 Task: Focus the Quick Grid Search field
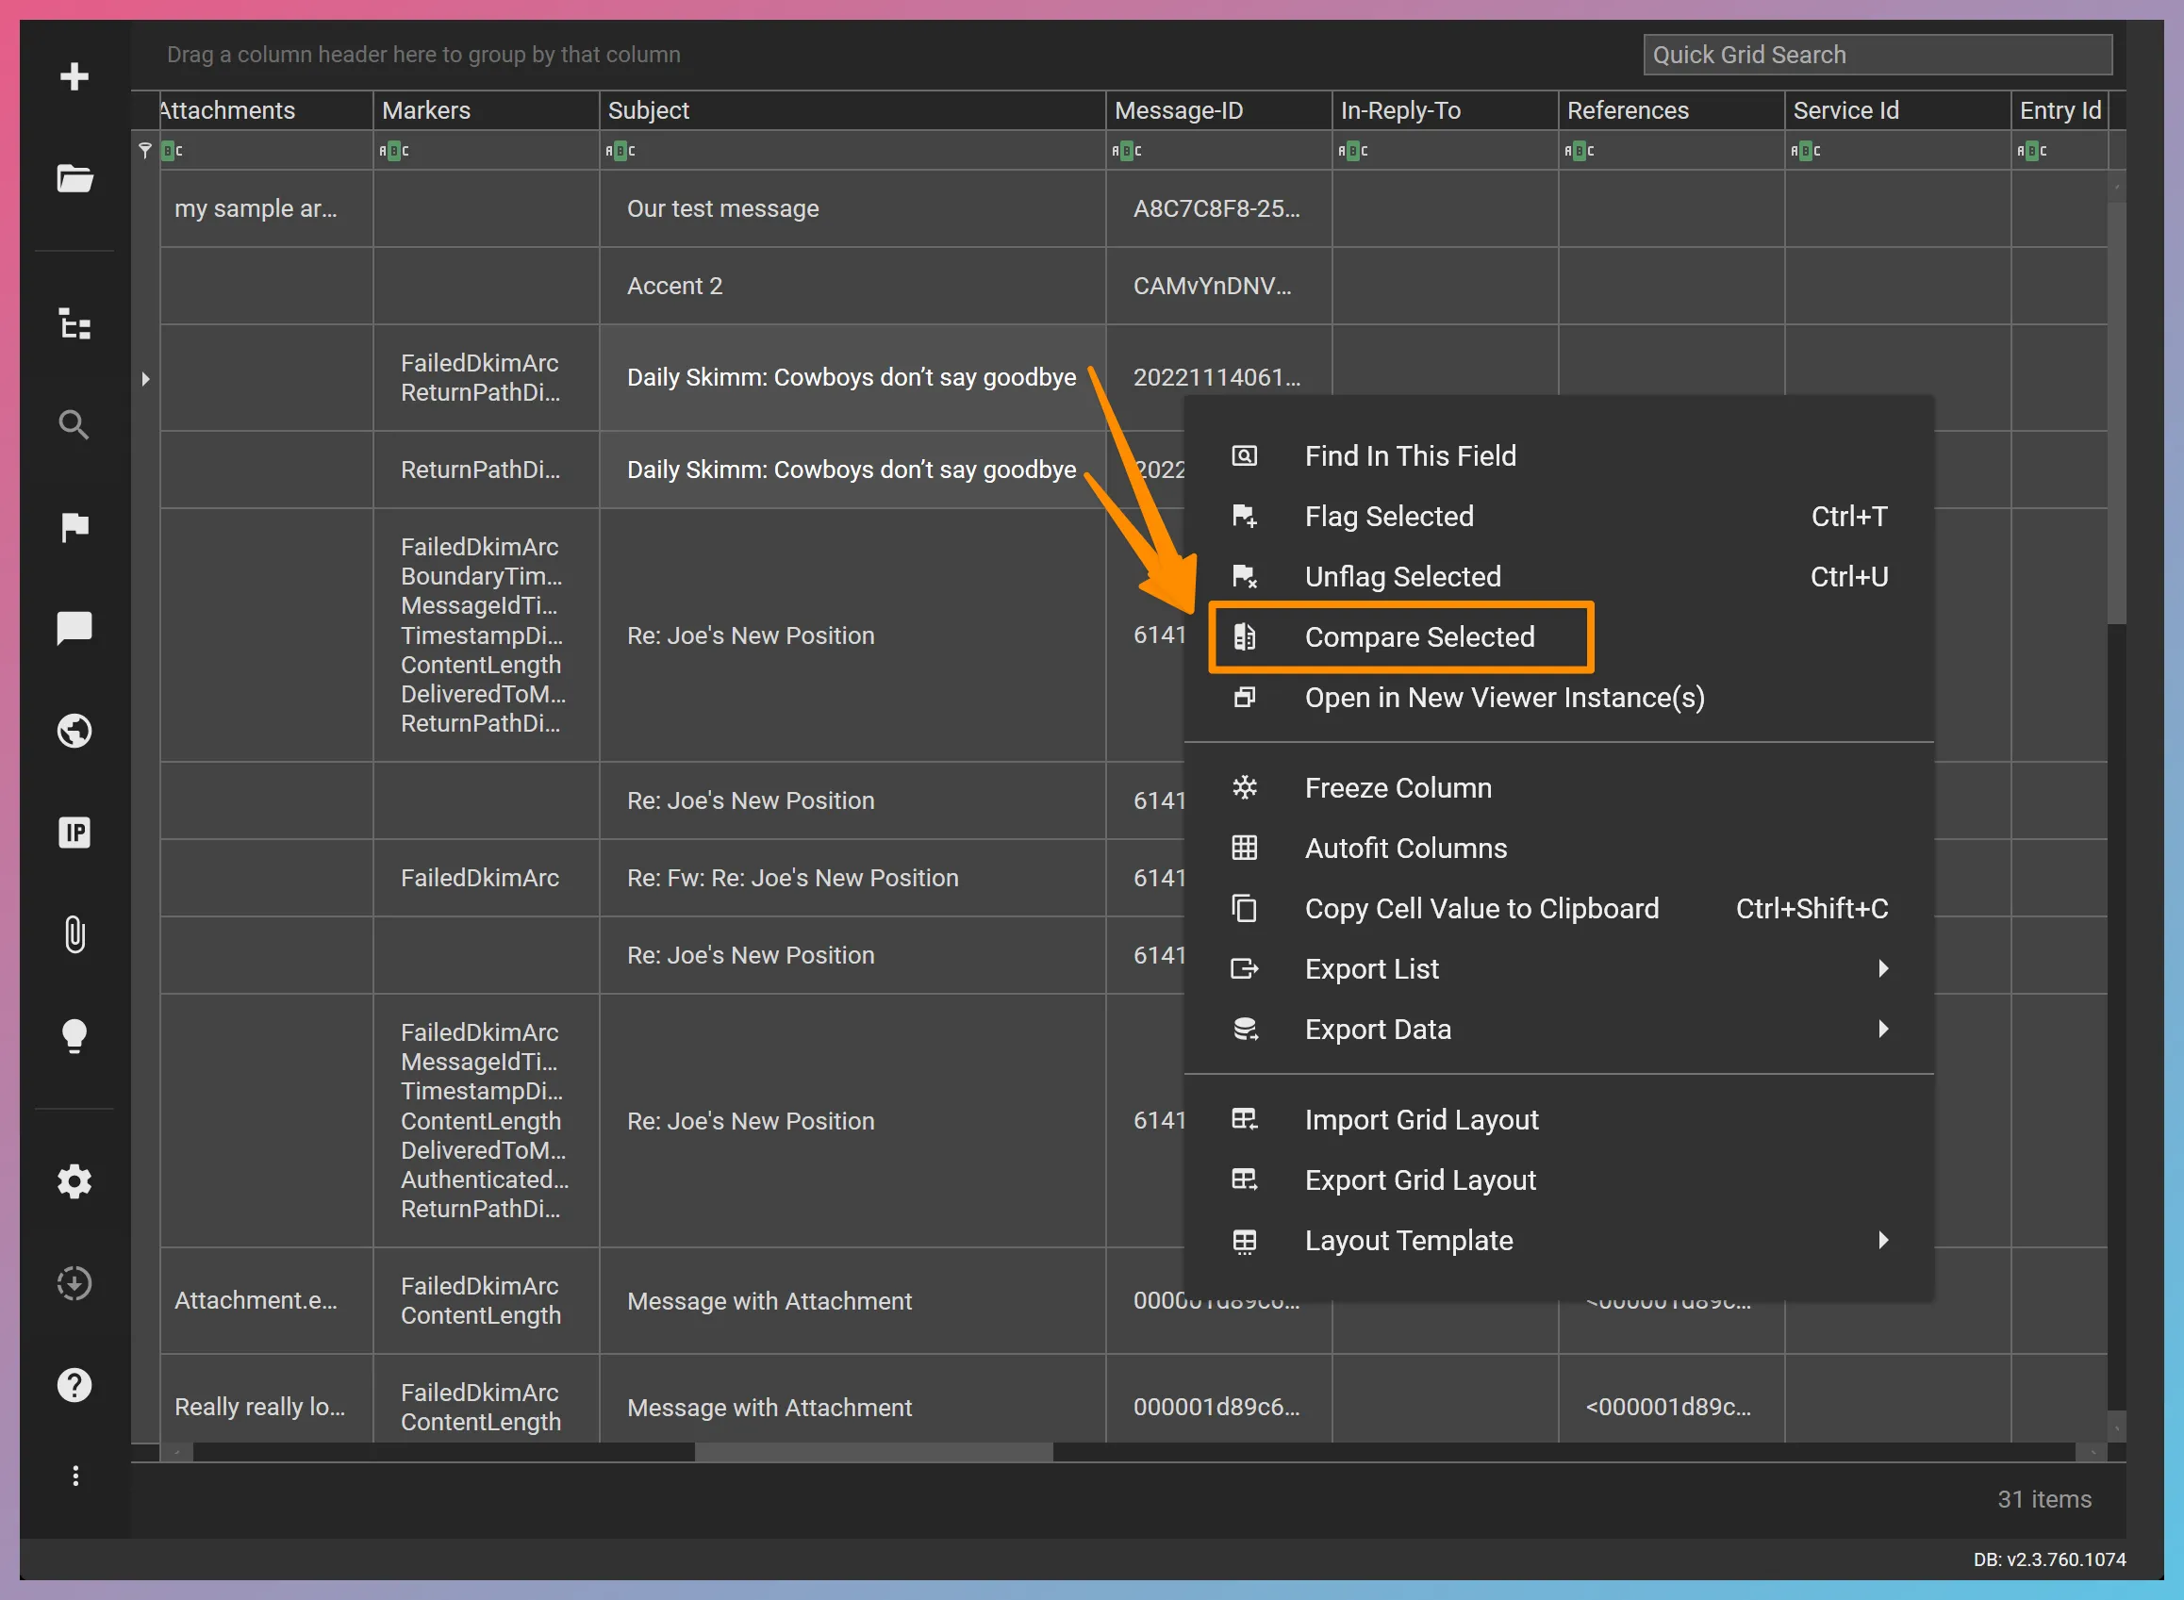[1877, 56]
